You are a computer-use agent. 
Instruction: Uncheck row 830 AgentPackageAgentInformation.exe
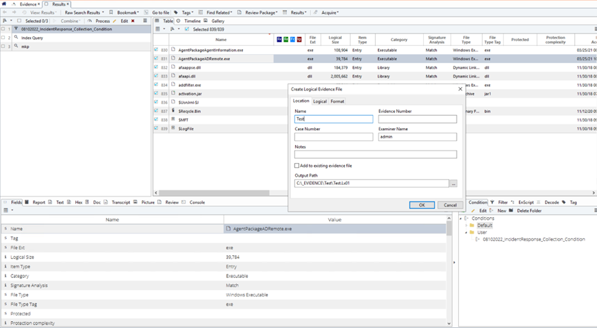[156, 49]
